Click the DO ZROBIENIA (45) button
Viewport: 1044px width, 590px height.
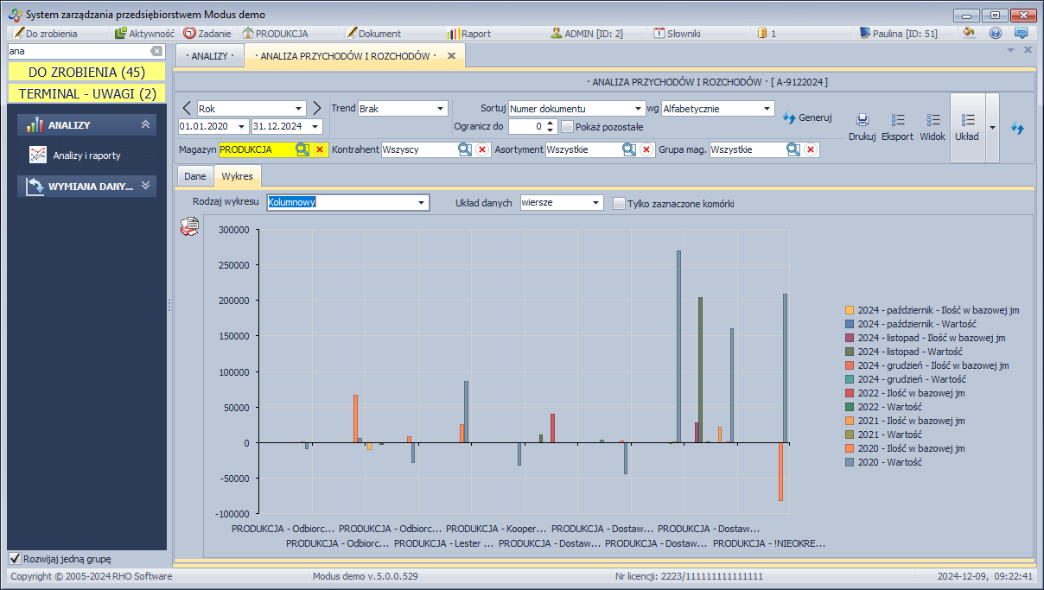coord(86,72)
